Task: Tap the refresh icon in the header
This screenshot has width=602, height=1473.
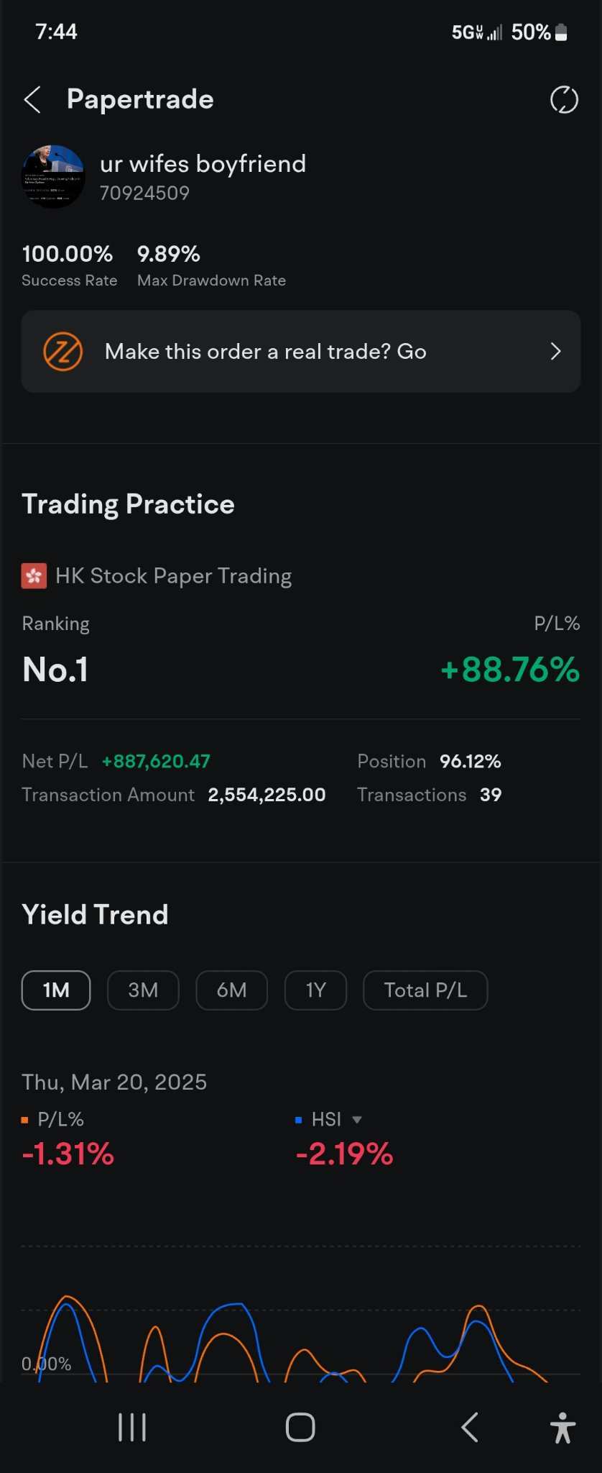Action: click(x=564, y=100)
